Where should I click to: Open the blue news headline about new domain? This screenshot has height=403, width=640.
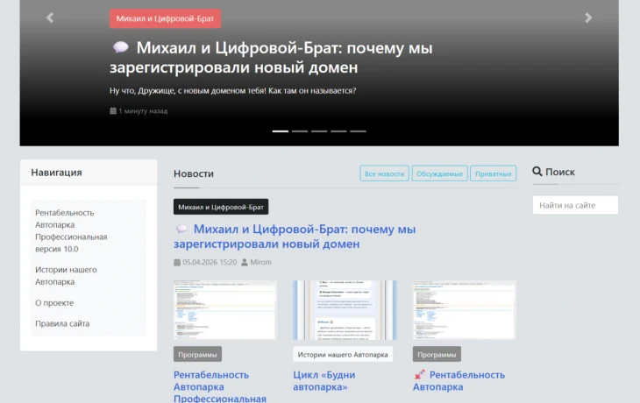pos(295,237)
